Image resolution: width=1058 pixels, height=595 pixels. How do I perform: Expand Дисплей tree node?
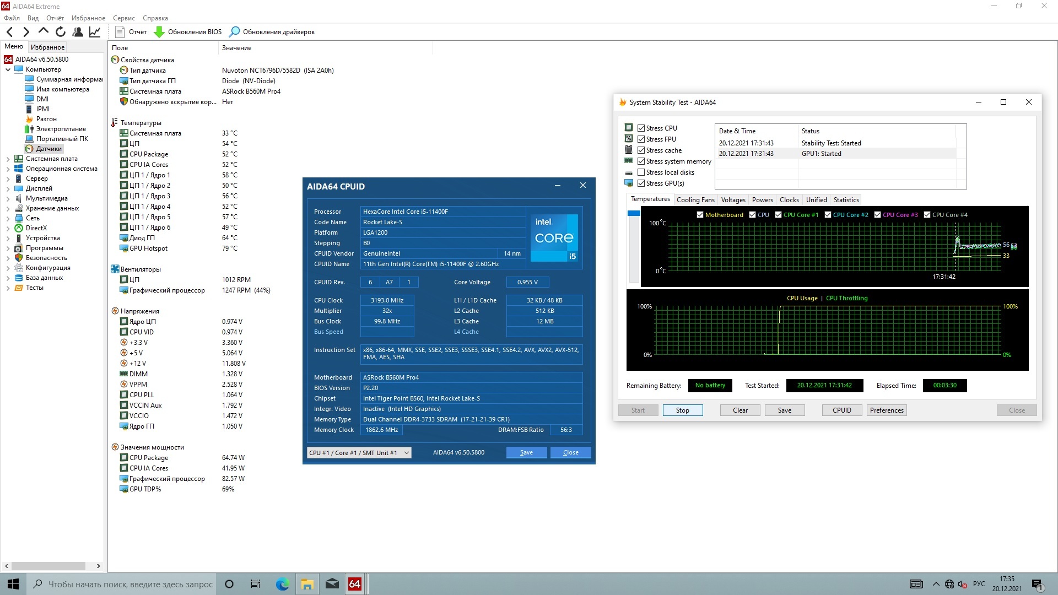point(8,188)
